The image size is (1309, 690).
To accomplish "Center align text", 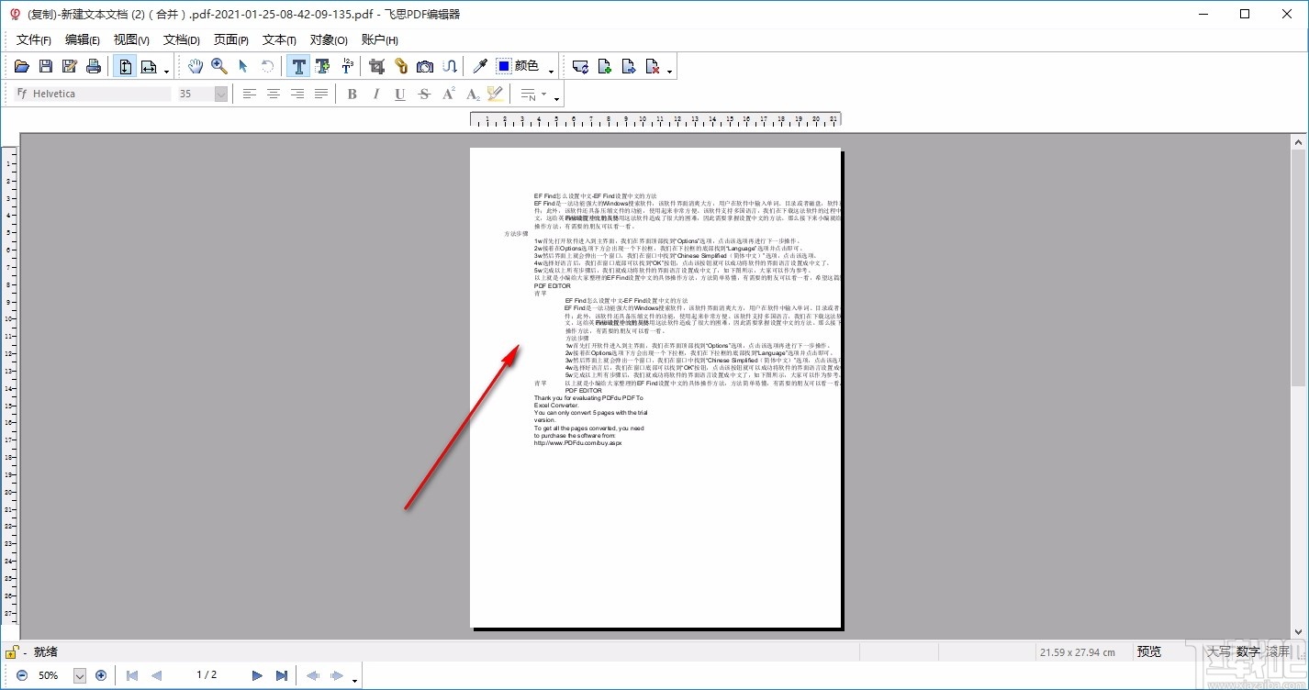I will [274, 94].
